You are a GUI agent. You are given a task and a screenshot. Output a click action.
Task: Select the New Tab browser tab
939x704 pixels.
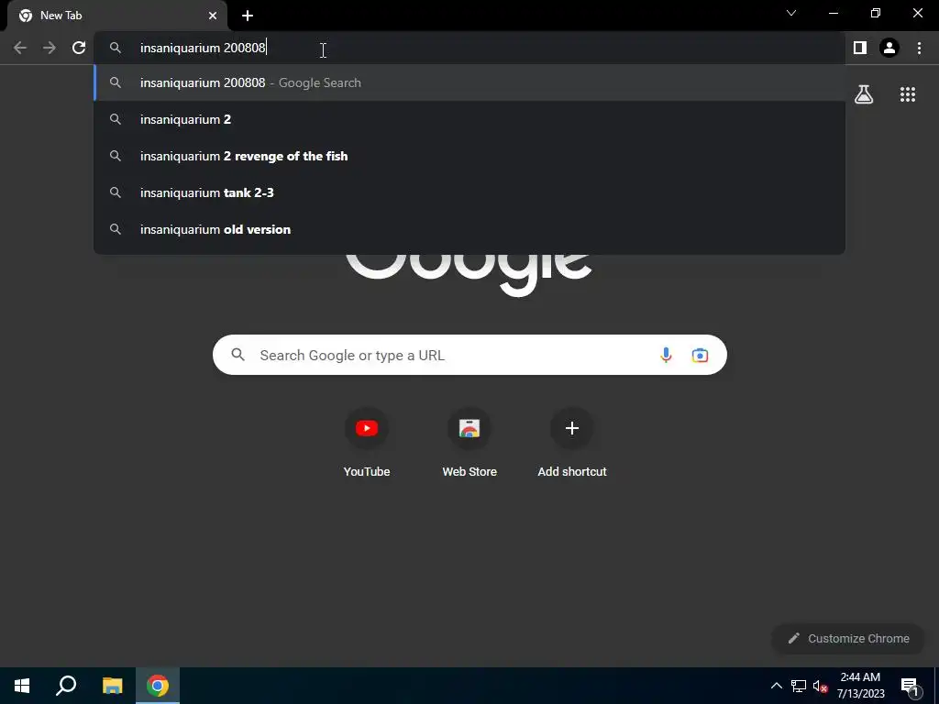pos(116,16)
